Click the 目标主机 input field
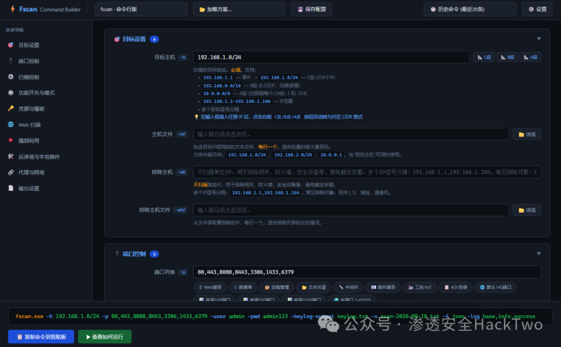Image resolution: width=561 pixels, height=347 pixels. pyautogui.click(x=331, y=57)
